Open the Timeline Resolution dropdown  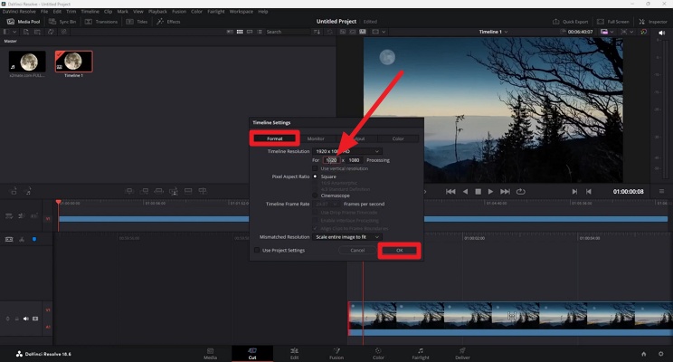[x=346, y=151]
